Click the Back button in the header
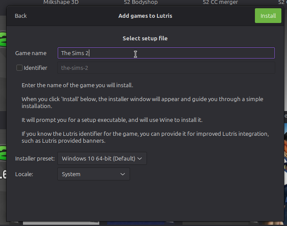The width and height of the screenshot is (287, 226). click(x=20, y=16)
